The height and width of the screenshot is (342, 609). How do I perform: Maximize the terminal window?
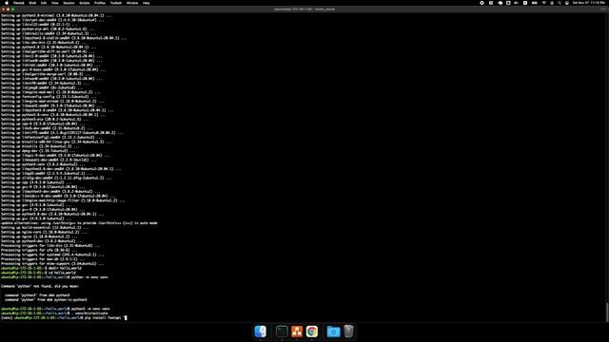point(12,9)
